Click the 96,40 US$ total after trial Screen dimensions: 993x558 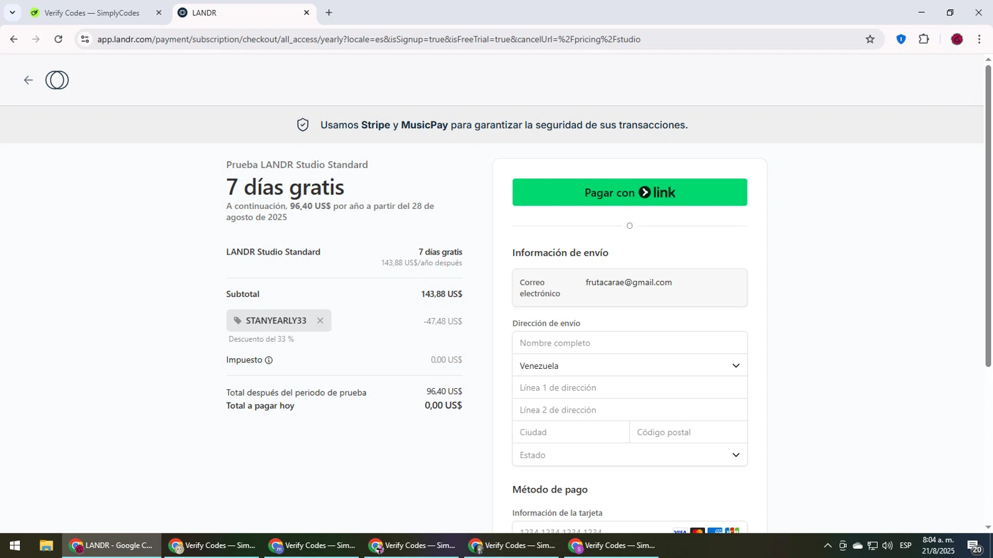click(x=444, y=392)
